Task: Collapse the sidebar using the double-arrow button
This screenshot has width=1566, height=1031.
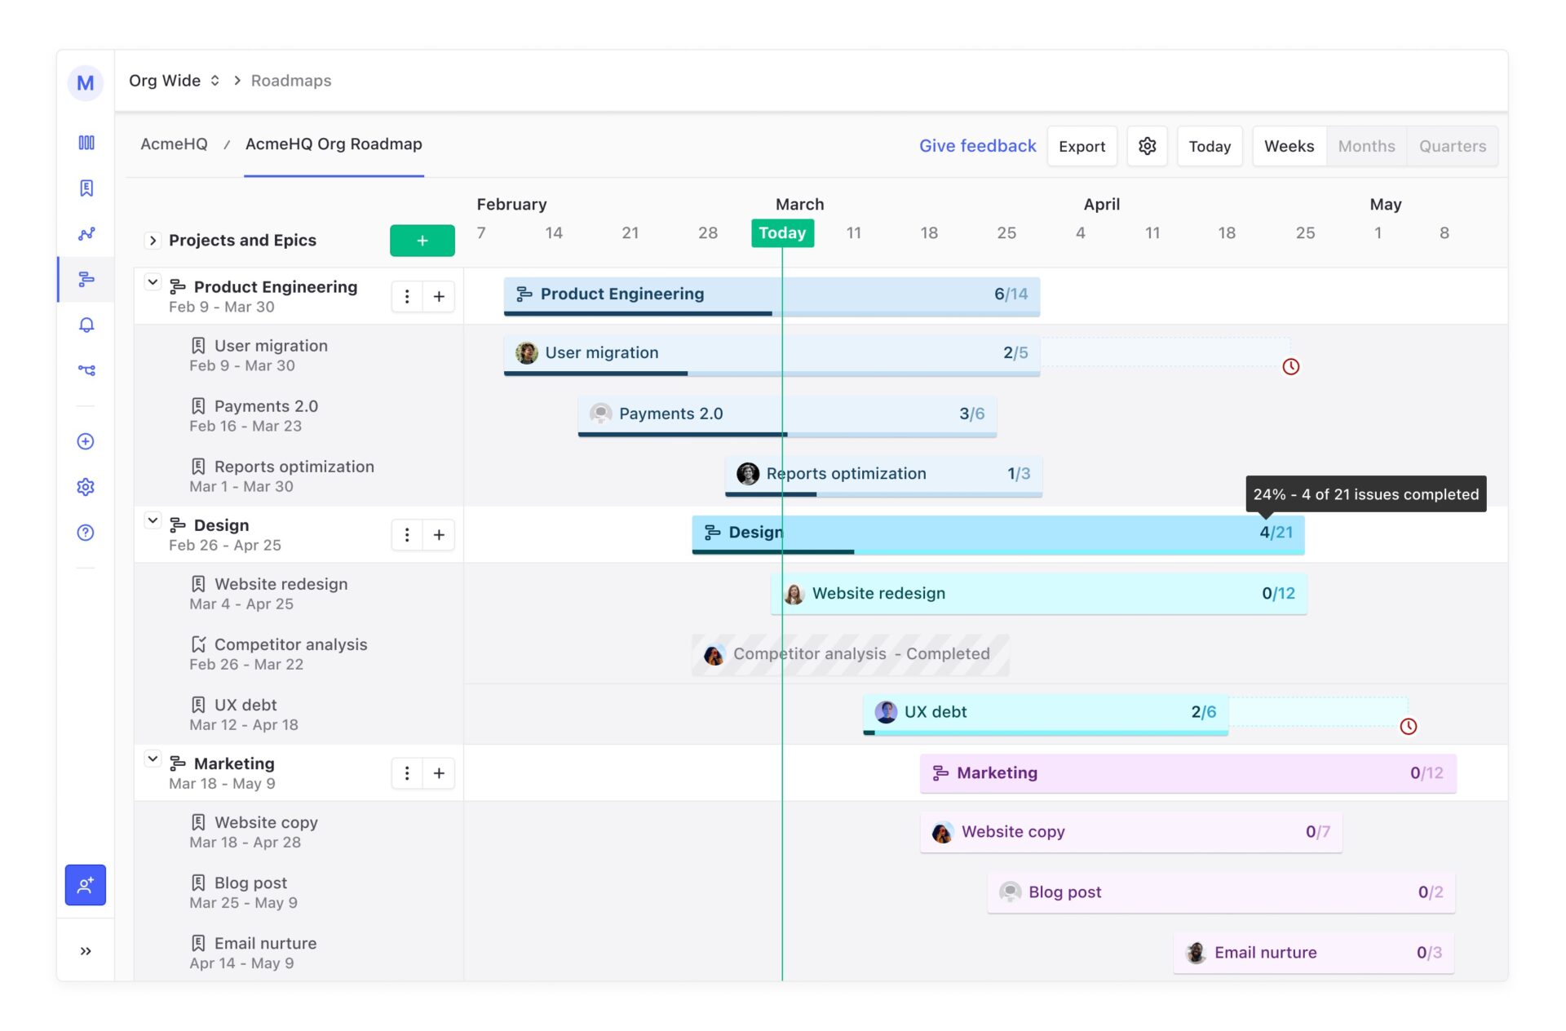Action: point(85,949)
